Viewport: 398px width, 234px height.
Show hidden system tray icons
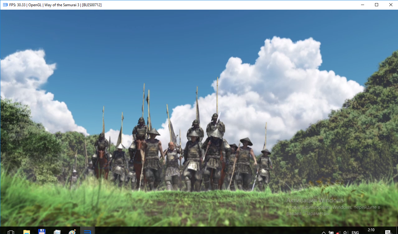point(324,232)
